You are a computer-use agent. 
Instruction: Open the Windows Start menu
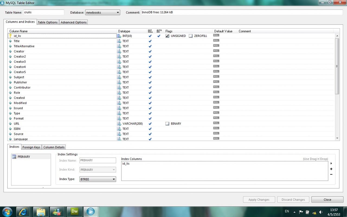pyautogui.click(x=7, y=212)
